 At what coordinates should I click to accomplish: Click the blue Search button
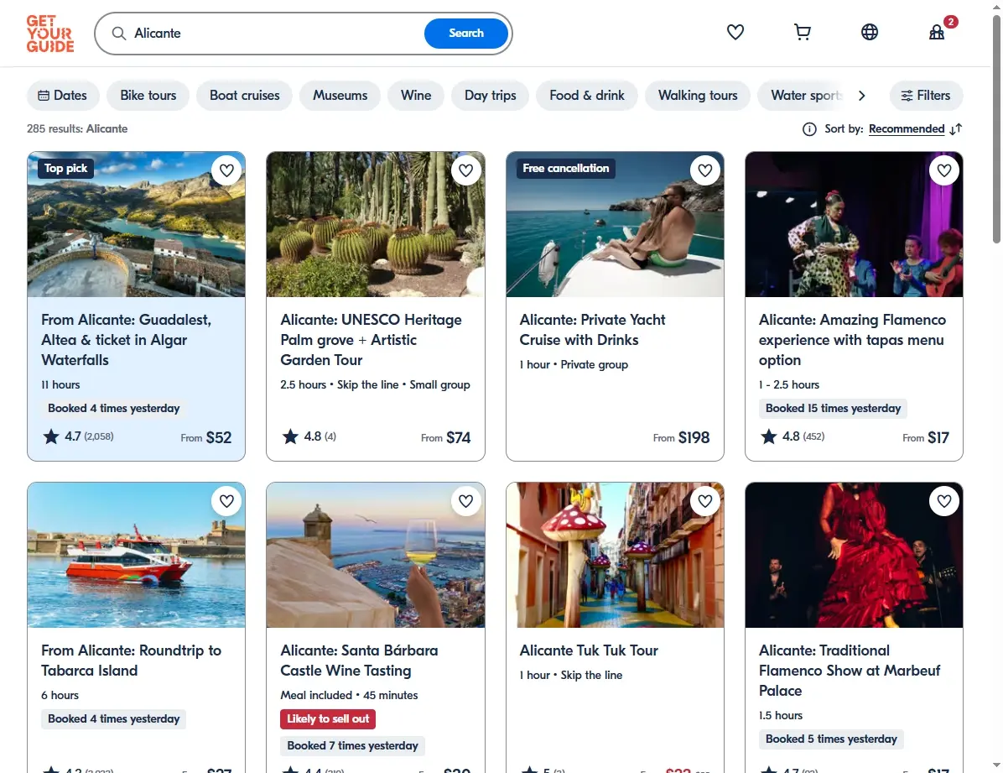[x=466, y=34]
